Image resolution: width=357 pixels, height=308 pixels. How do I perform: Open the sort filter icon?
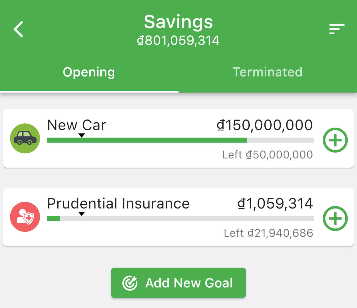tap(336, 29)
